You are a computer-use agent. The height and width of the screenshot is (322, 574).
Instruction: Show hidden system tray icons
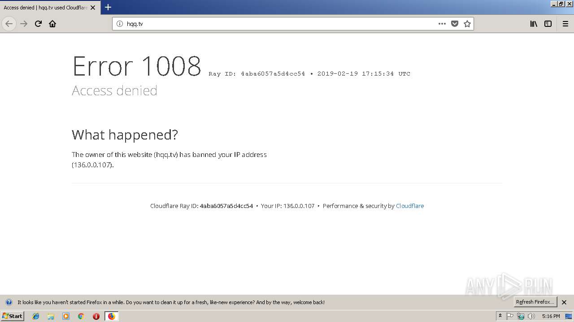pos(500,316)
